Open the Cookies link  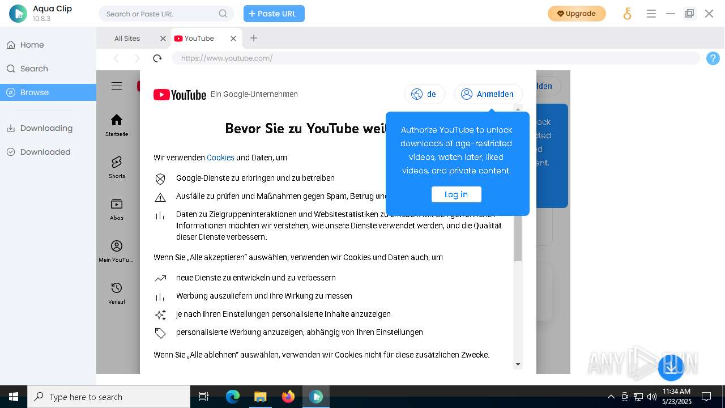(x=220, y=158)
